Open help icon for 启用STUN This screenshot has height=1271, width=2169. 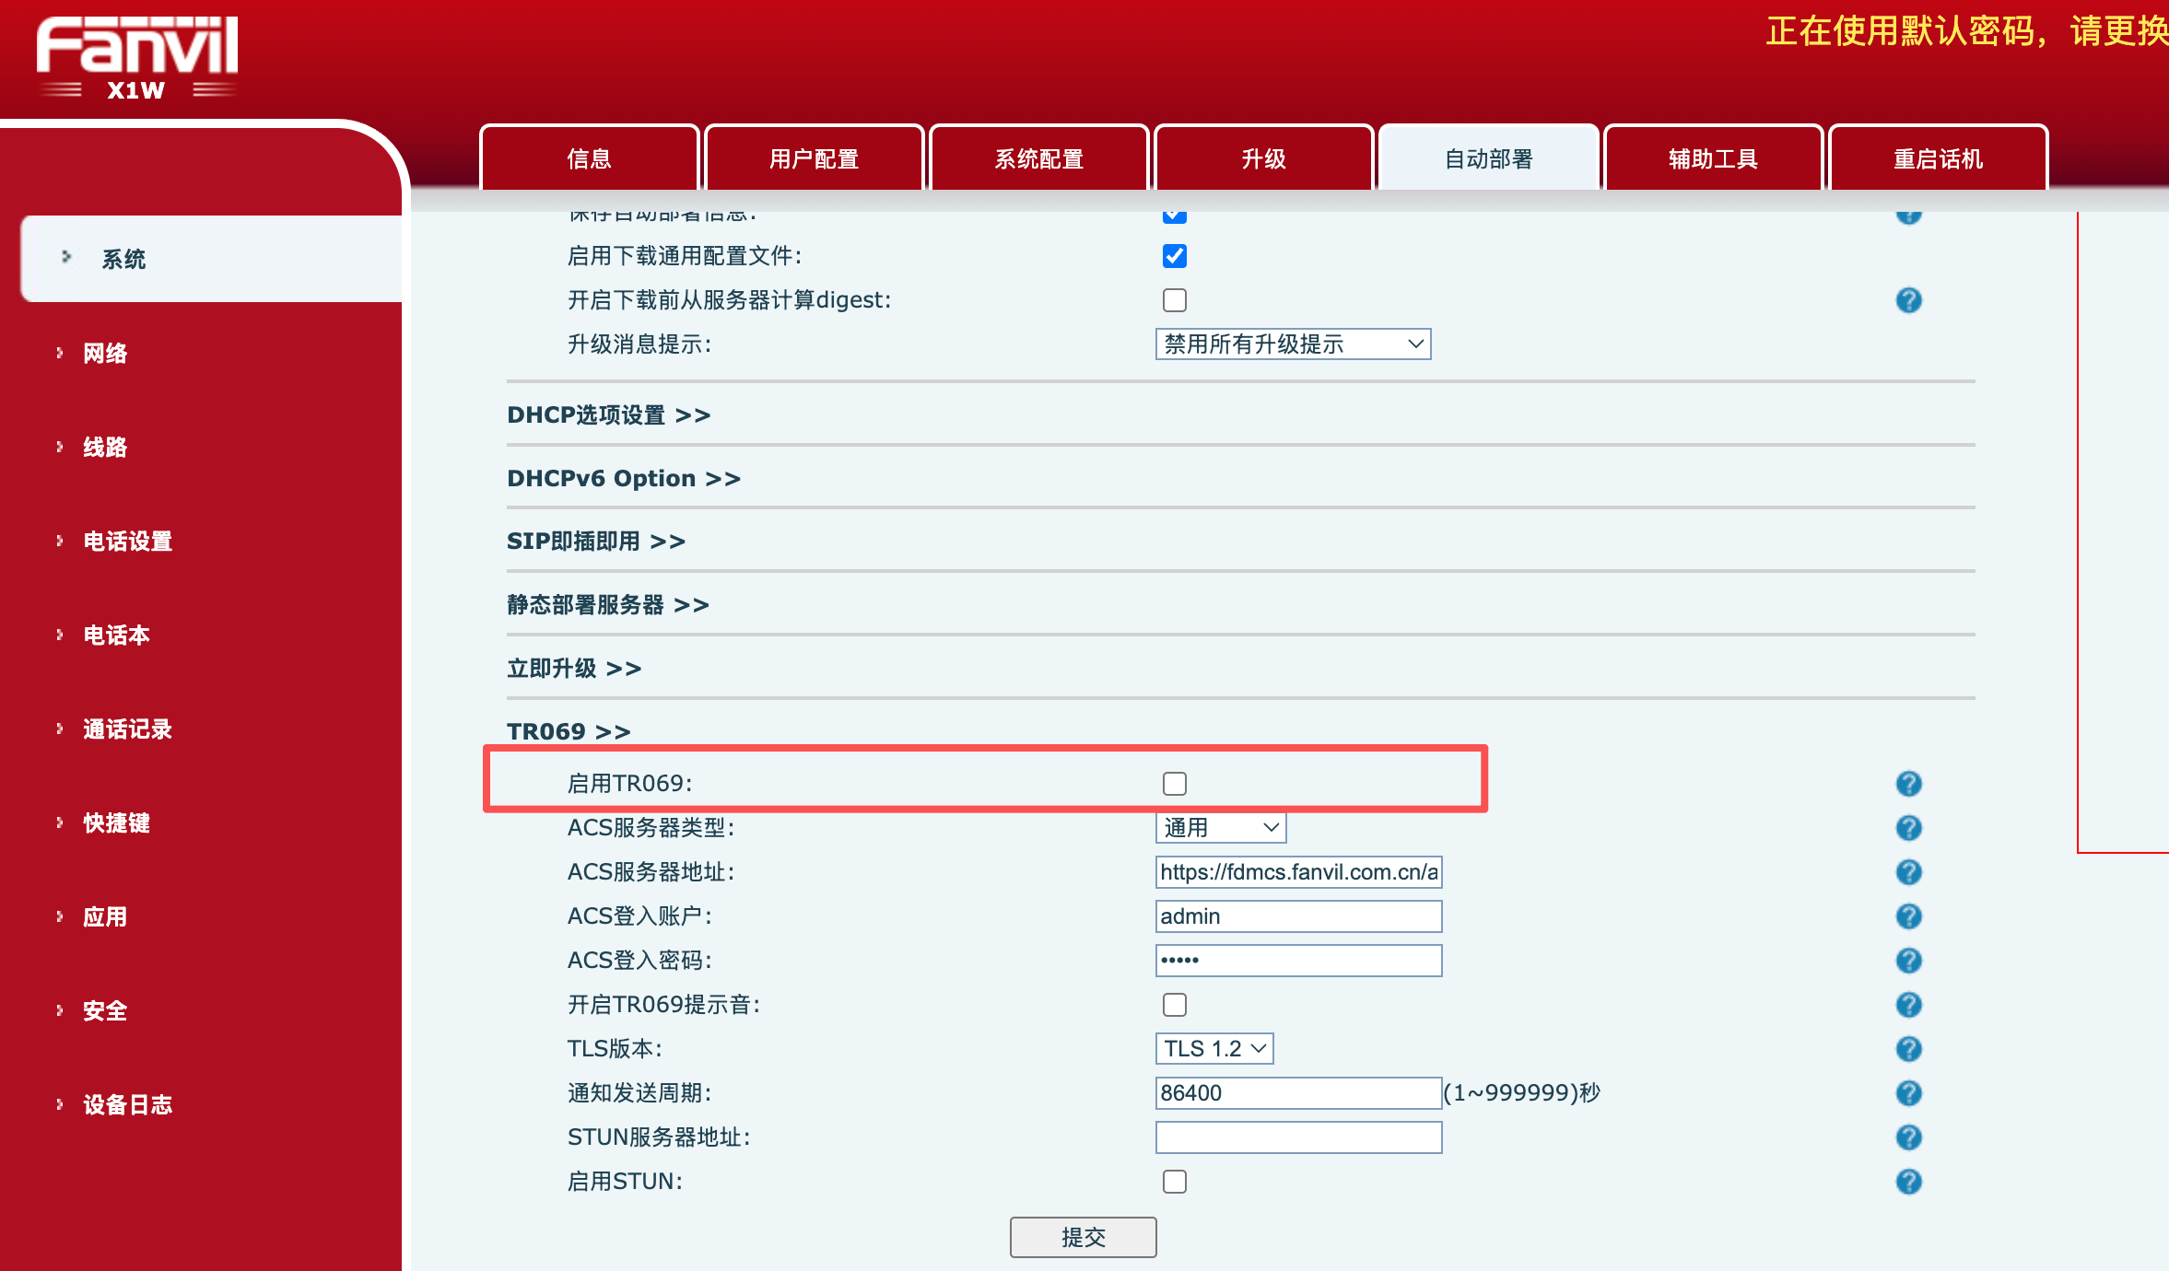(x=1908, y=1182)
